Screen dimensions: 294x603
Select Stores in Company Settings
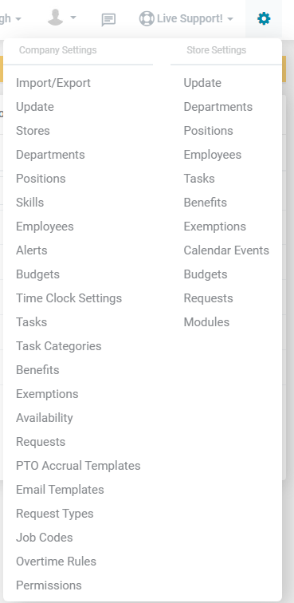[33, 131]
